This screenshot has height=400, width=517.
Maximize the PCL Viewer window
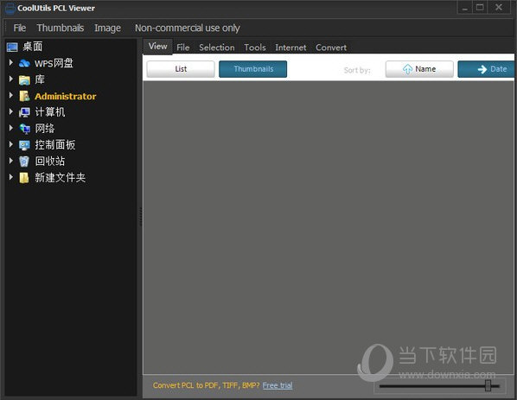480,7
